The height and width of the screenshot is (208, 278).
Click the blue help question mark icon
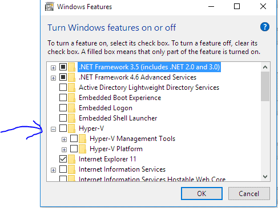pyautogui.click(x=265, y=27)
